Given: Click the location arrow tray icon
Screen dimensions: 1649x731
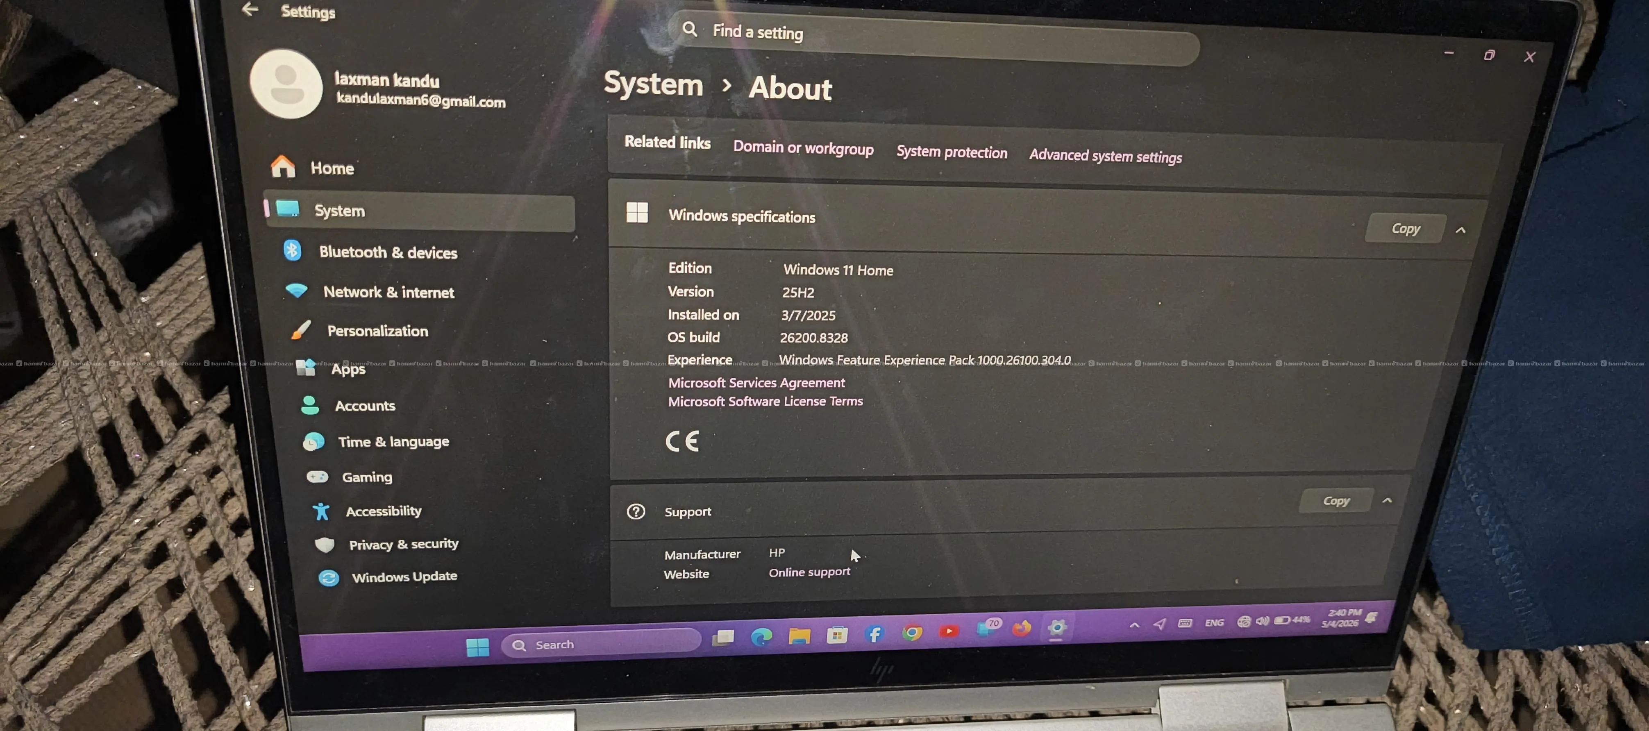Looking at the screenshot, I should [1159, 624].
